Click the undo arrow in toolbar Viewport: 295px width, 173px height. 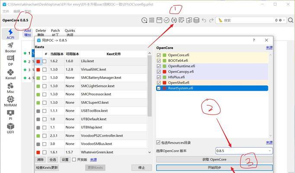(x=204, y=20)
